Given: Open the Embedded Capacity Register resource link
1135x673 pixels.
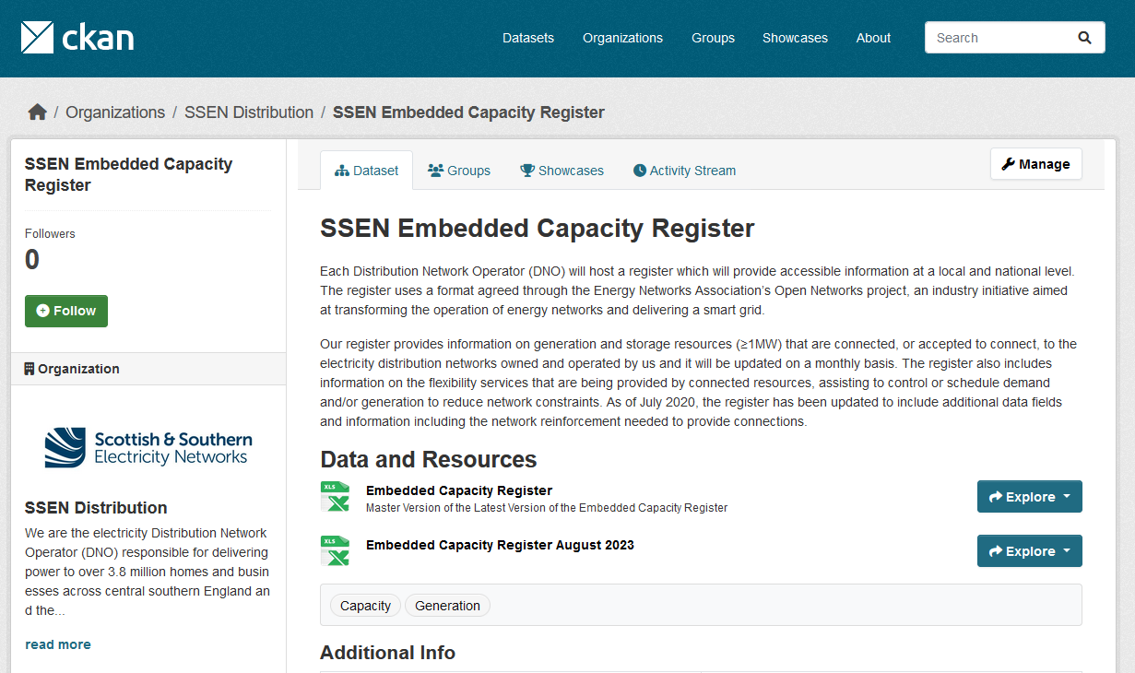Looking at the screenshot, I should point(459,490).
